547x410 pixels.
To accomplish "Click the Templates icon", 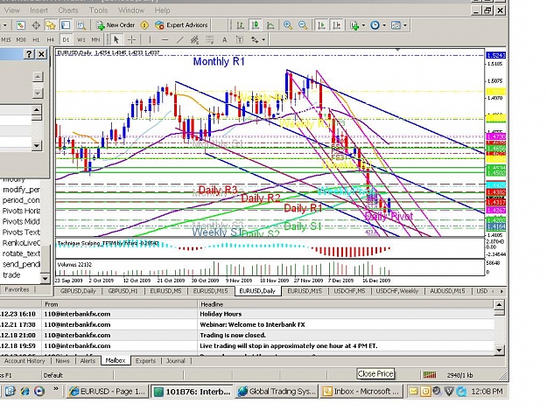I will point(396,25).
